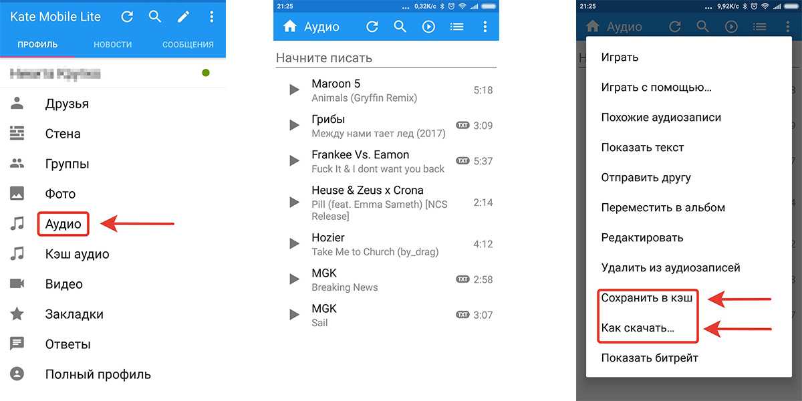Switch to the НОВОСТИ tab

click(x=112, y=45)
